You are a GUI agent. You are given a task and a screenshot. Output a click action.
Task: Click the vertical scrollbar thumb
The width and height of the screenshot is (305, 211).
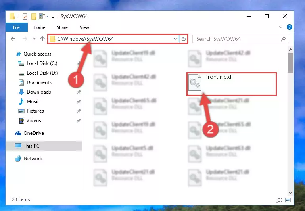[x=290, y=62]
